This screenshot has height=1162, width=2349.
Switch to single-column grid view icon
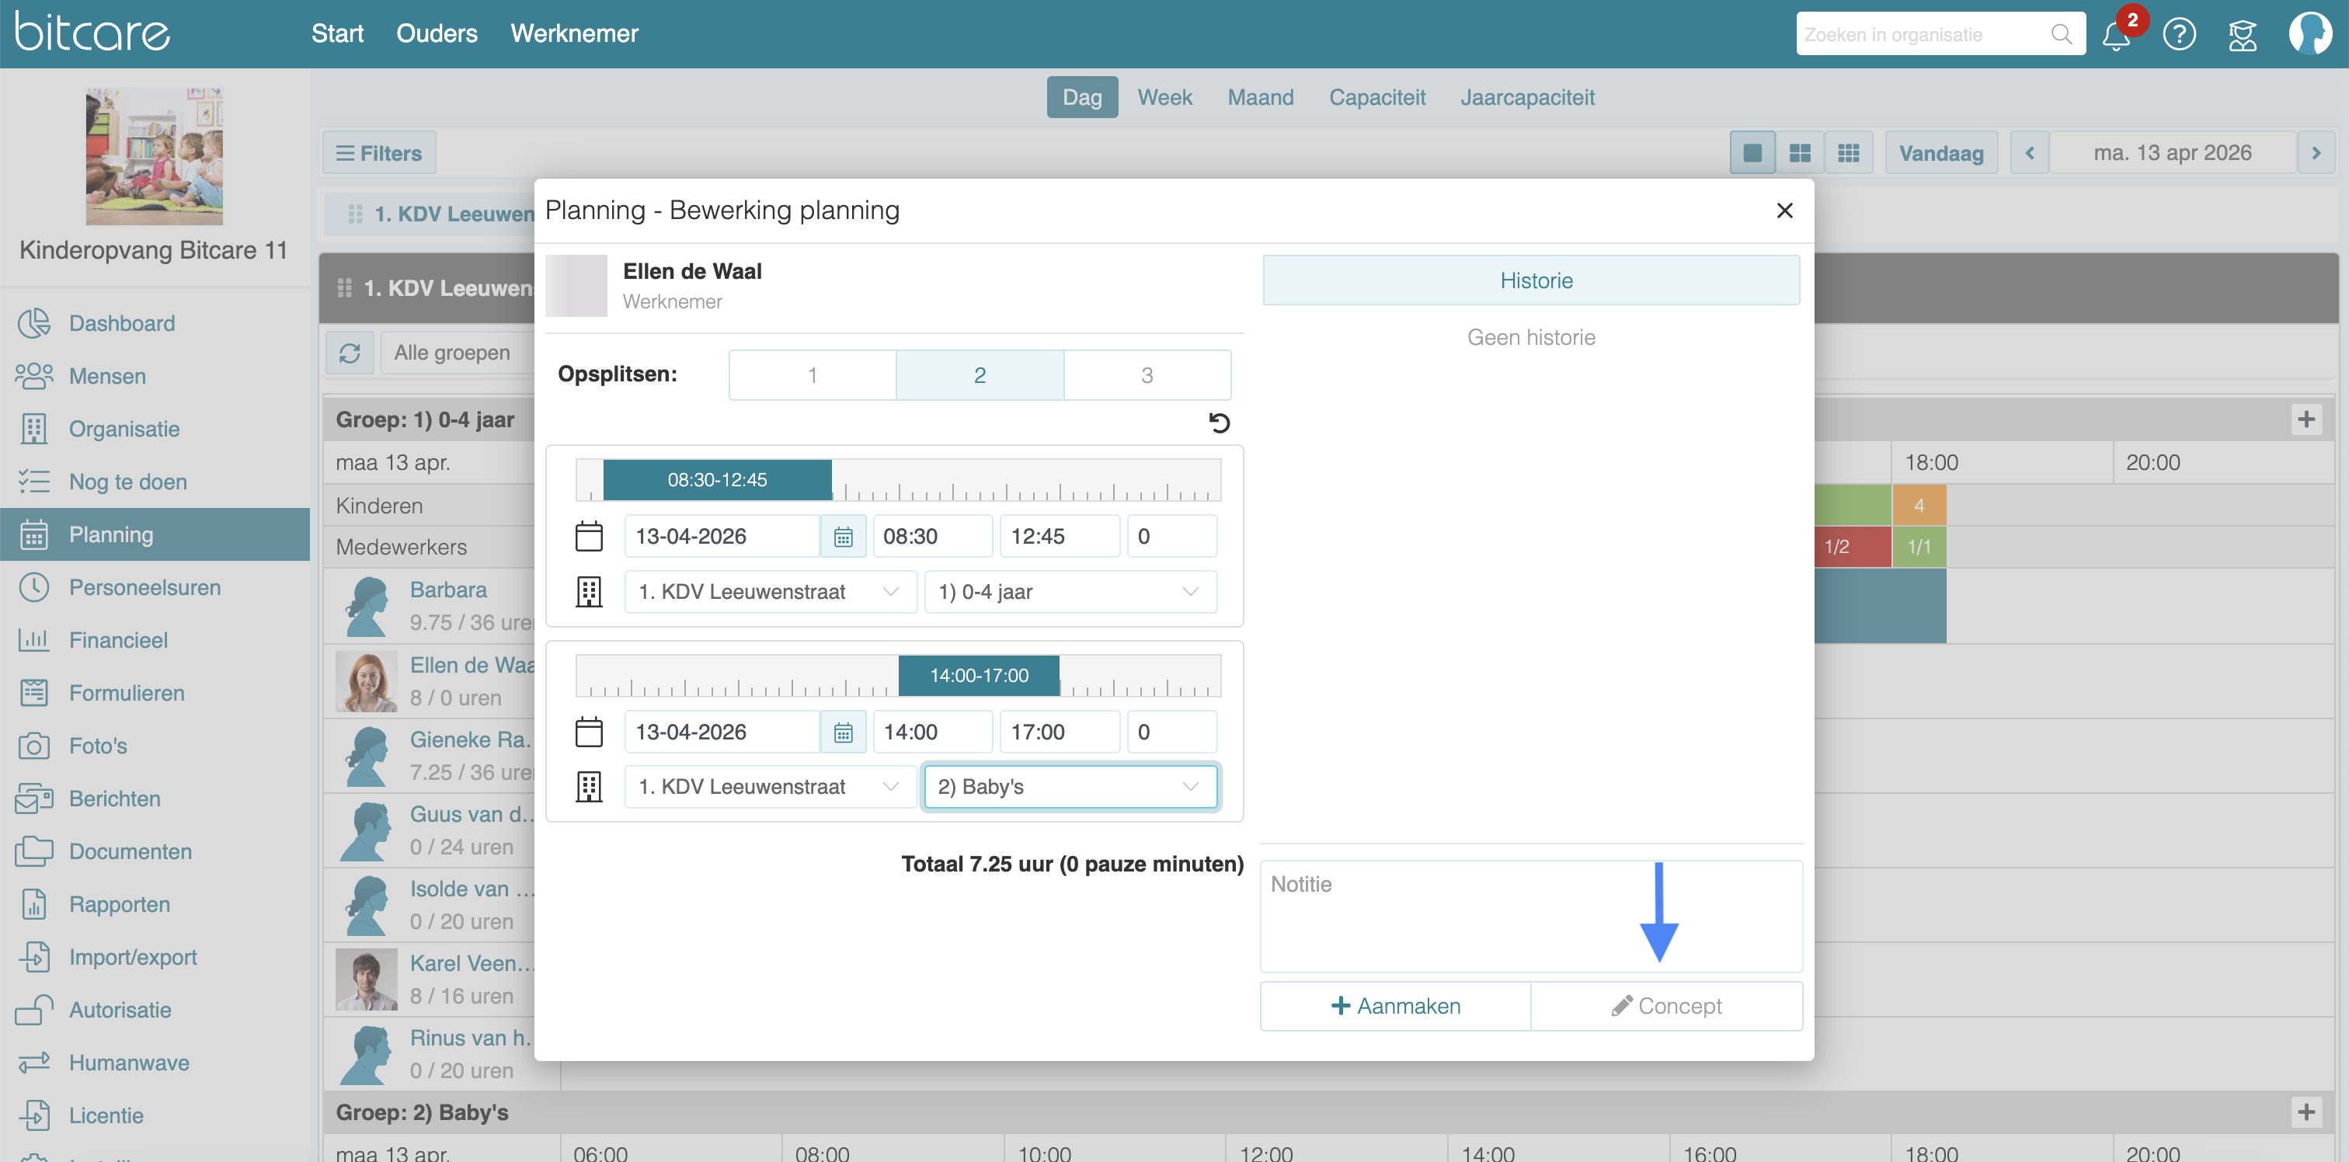[1752, 152]
